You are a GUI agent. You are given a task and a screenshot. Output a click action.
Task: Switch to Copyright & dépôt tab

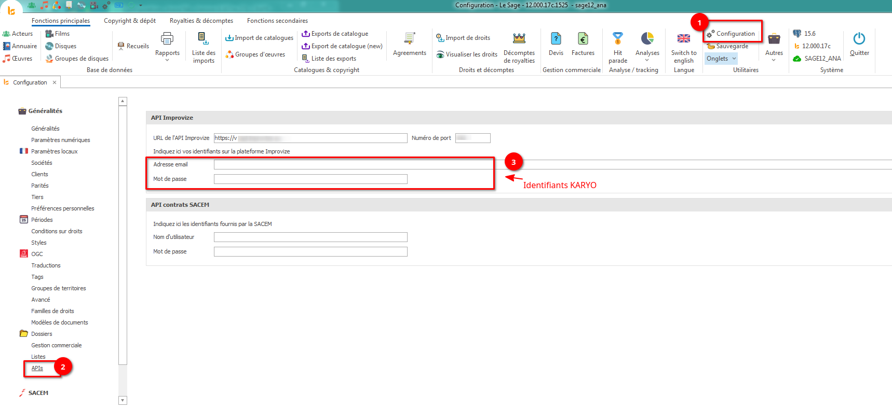(x=130, y=21)
